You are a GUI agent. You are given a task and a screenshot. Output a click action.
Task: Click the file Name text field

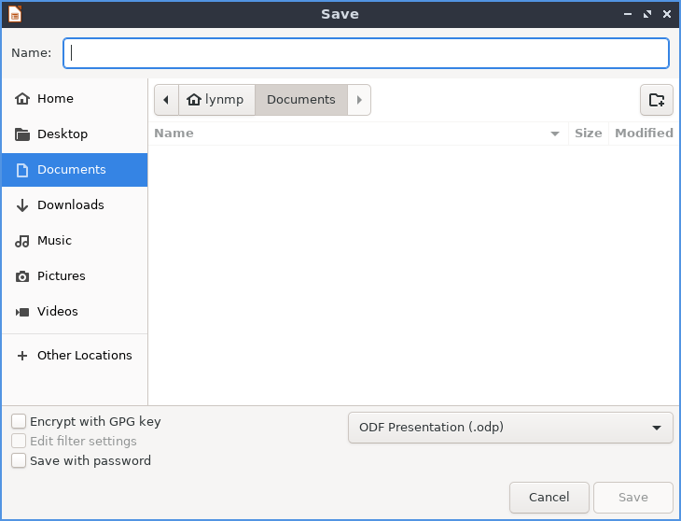pos(366,53)
